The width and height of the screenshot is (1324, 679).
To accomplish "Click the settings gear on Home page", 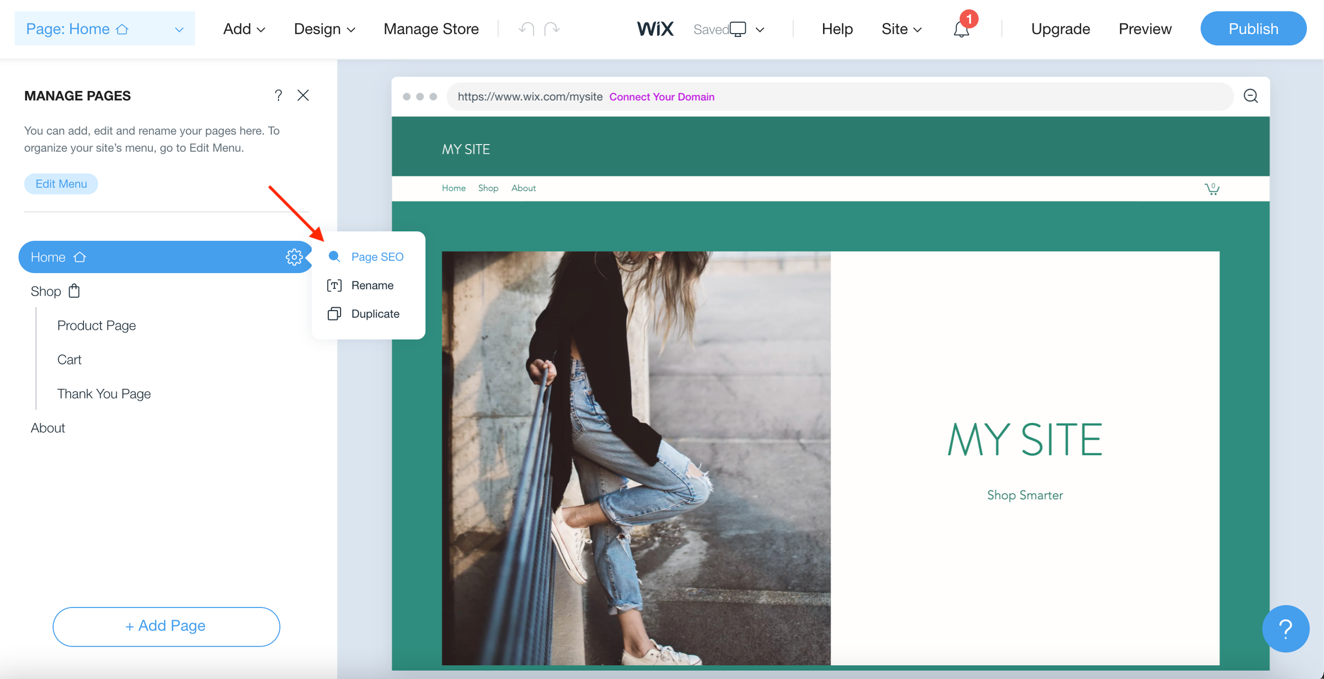I will pos(293,257).
